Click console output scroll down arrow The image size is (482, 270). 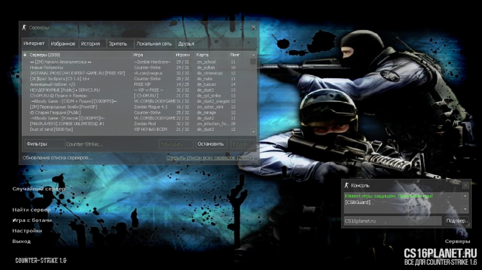465,209
